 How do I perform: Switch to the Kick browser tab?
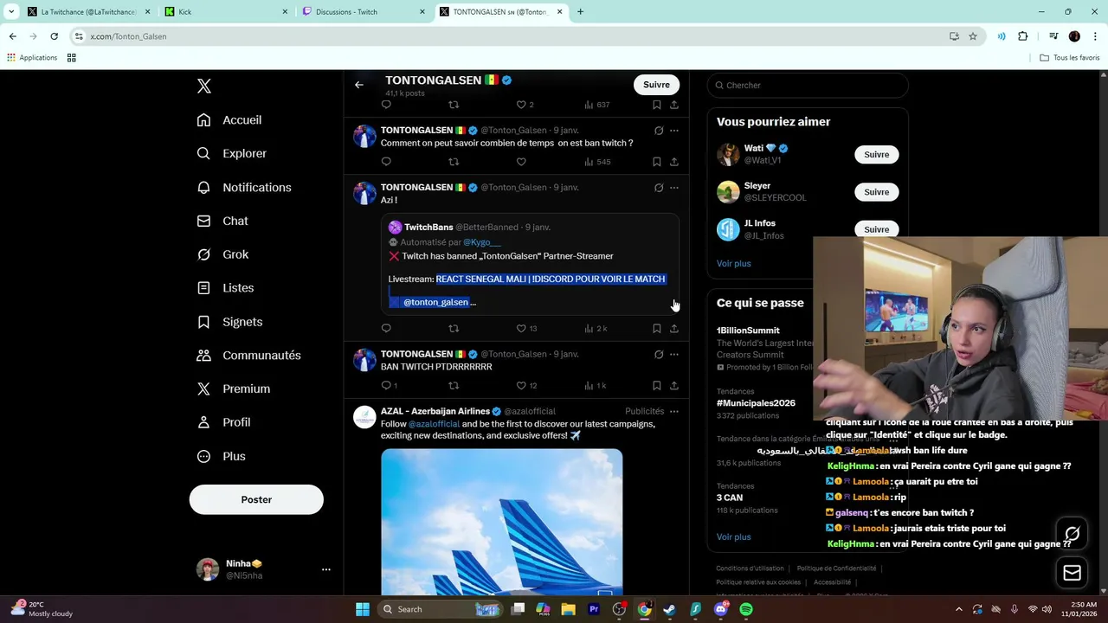click(x=228, y=12)
